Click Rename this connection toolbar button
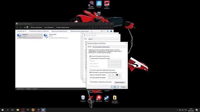Image resolution: width=200 pixels, height=112 pixels. (79, 31)
